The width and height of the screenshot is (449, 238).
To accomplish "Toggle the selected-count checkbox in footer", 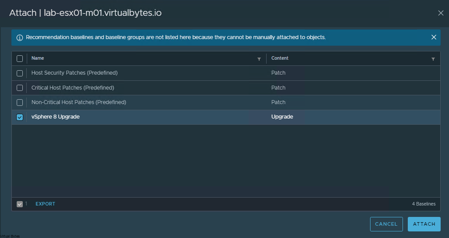I will point(20,204).
